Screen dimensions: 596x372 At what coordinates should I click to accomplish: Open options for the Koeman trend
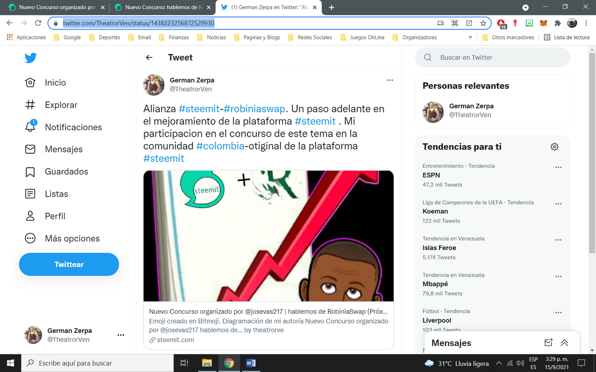558,204
